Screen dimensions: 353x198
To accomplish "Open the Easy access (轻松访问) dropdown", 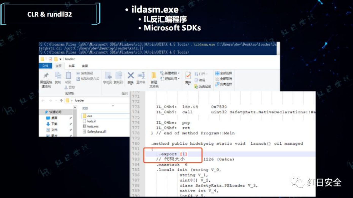I will pos(170,79).
